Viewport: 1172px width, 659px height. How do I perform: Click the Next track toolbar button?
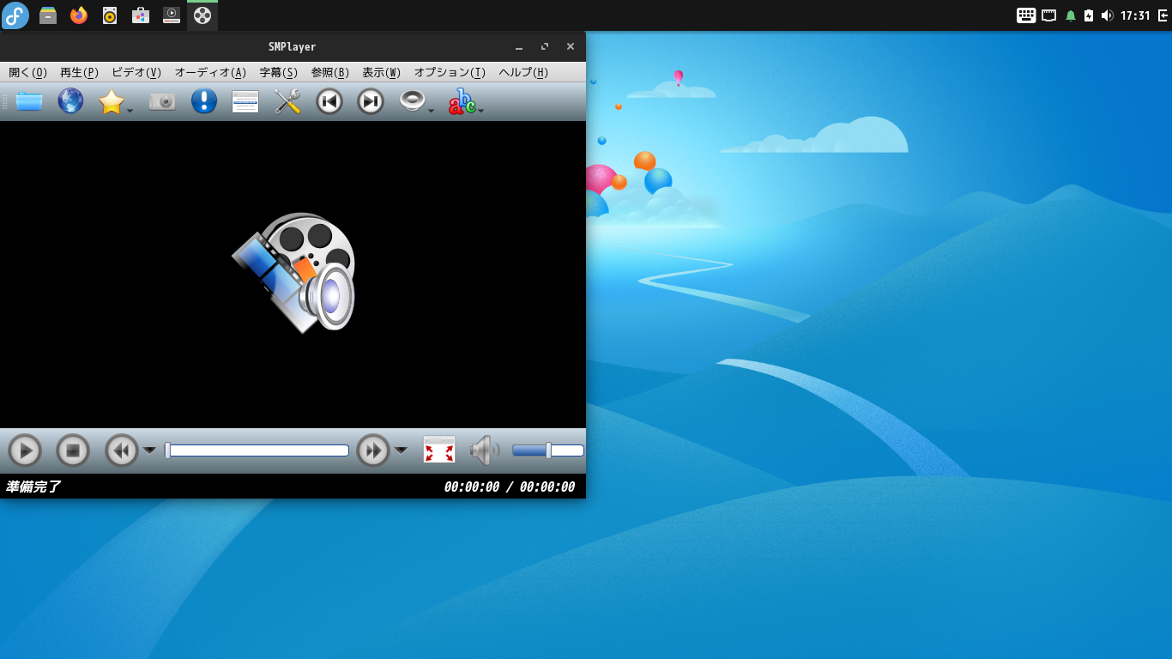(371, 101)
